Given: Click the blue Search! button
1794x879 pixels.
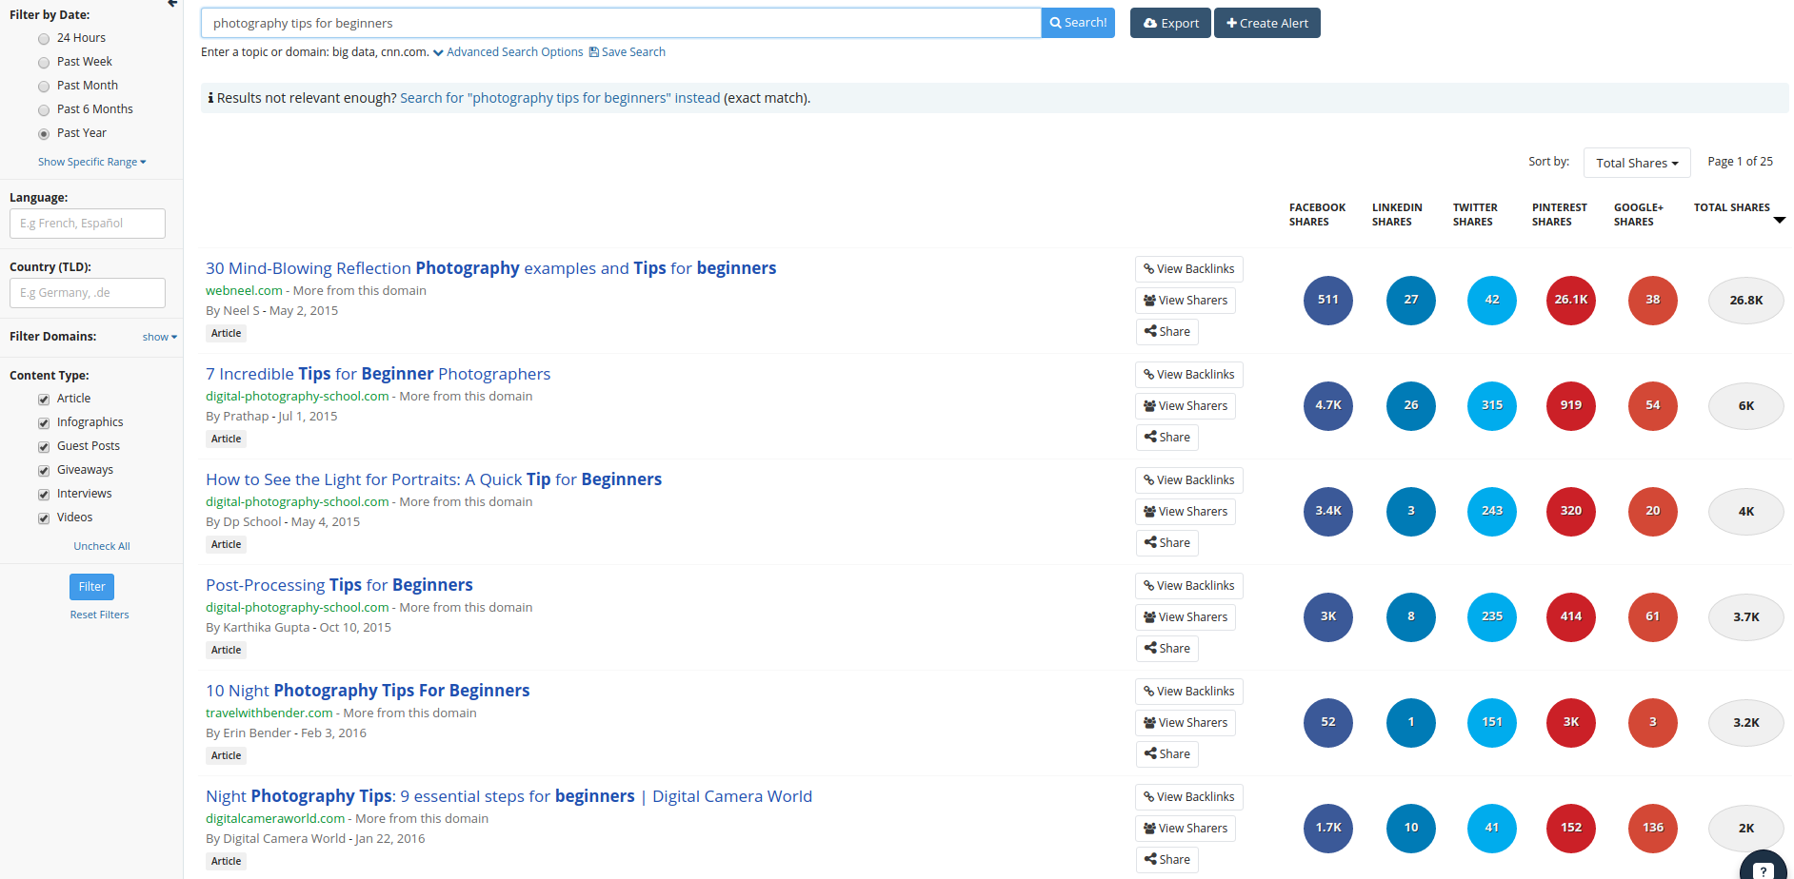Looking at the screenshot, I should [1078, 23].
